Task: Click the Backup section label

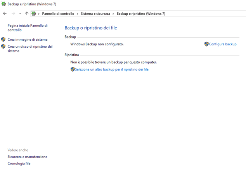Action: [x=70, y=37]
